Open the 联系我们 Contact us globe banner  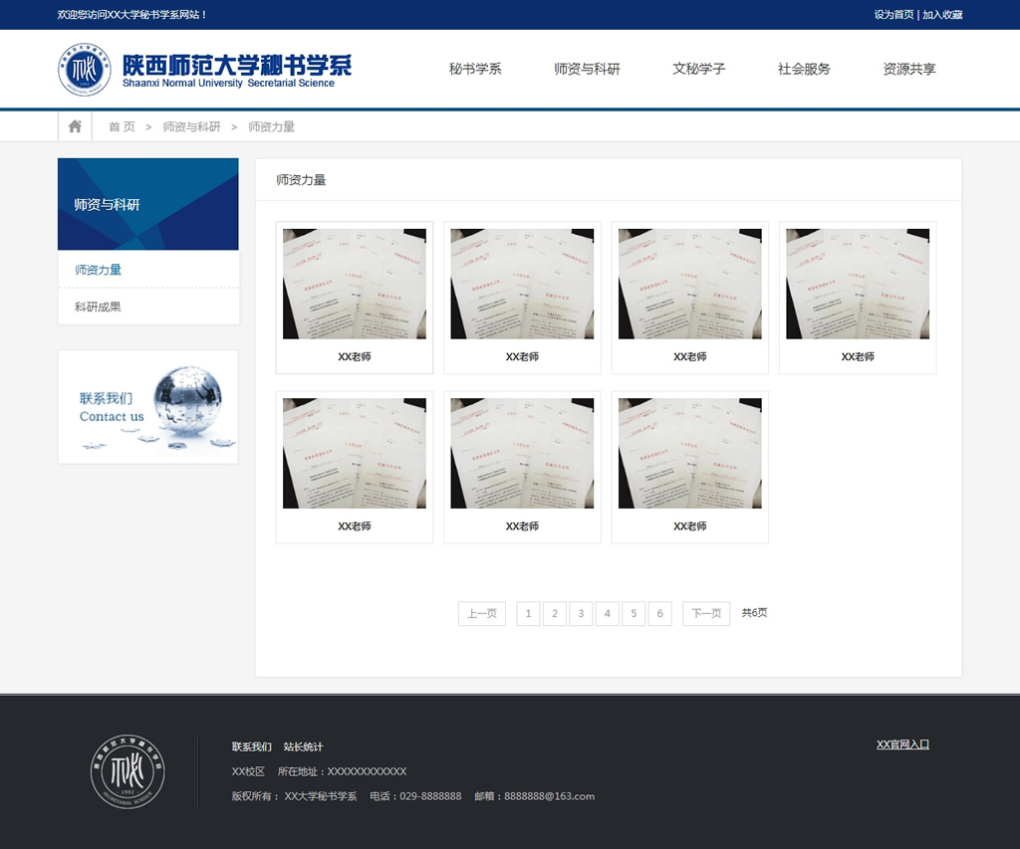pos(148,407)
